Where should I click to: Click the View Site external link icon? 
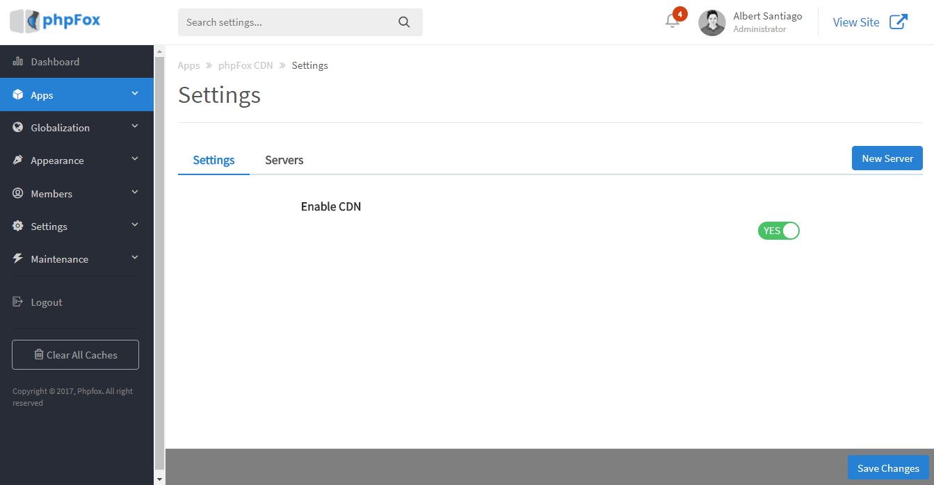click(x=899, y=22)
